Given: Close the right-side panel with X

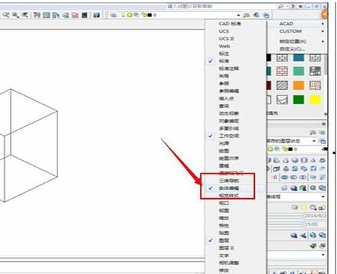Looking at the screenshot, I should (x=324, y=124).
